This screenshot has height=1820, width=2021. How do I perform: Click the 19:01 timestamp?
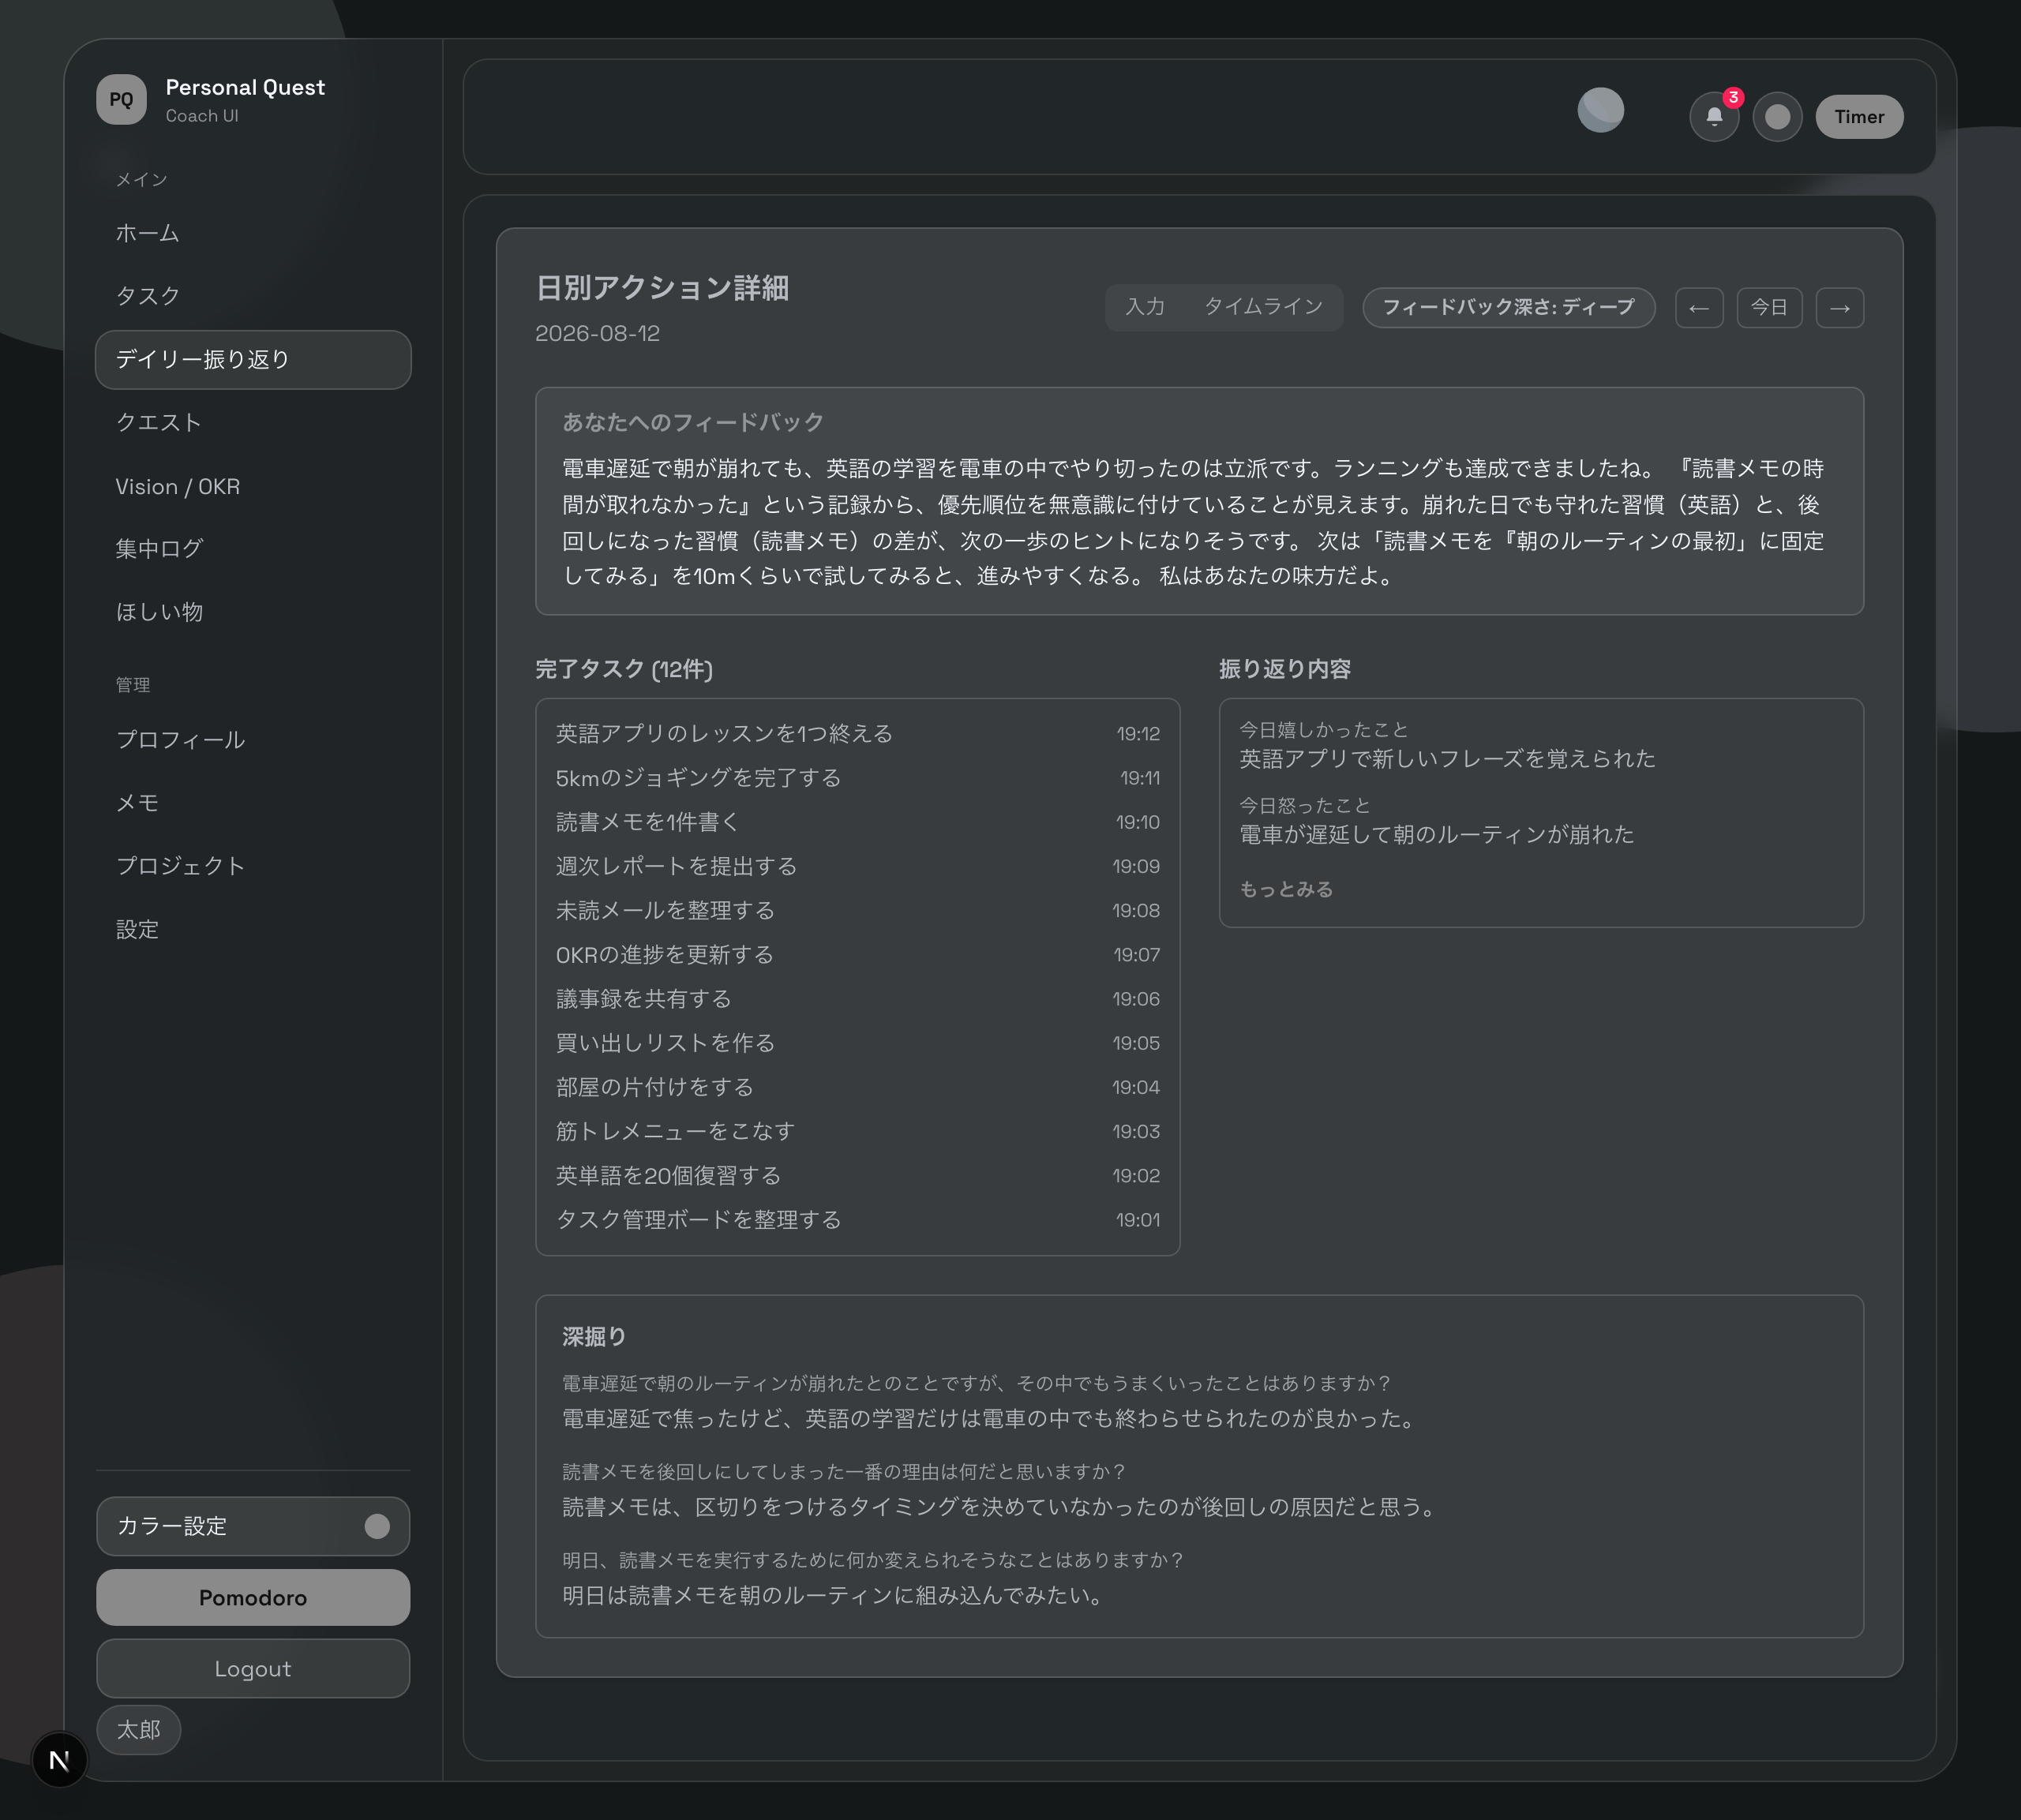coord(1138,1220)
